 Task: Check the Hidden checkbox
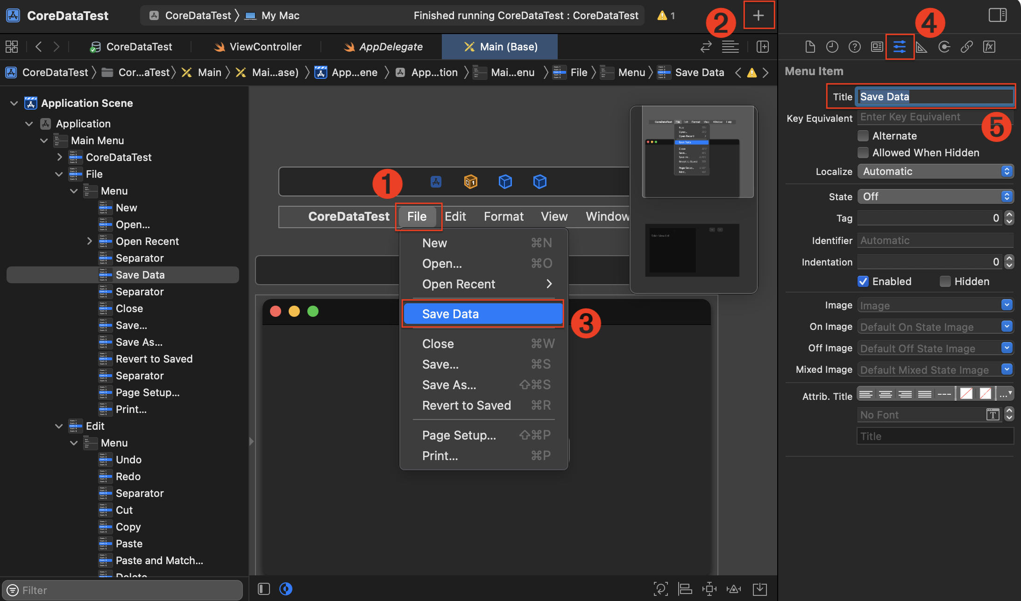(945, 281)
